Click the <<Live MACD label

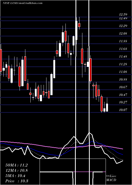point(111,178)
